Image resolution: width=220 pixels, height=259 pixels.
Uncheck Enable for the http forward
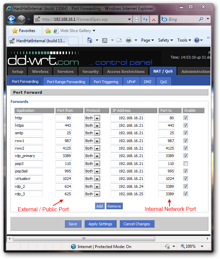click(186, 118)
